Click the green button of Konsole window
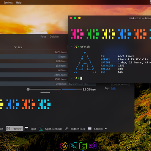The width and height of the screenshot is (151, 151). 75,18
